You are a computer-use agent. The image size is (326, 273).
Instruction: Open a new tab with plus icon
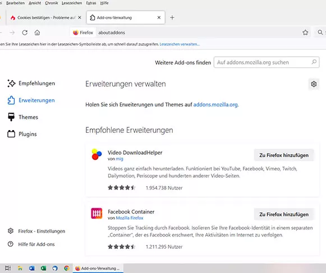point(172,18)
